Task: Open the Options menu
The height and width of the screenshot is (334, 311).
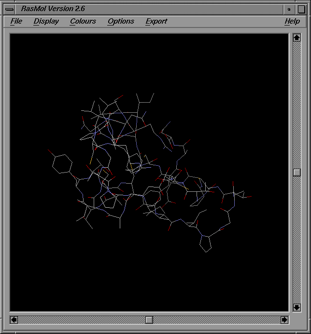Action: [x=121, y=21]
